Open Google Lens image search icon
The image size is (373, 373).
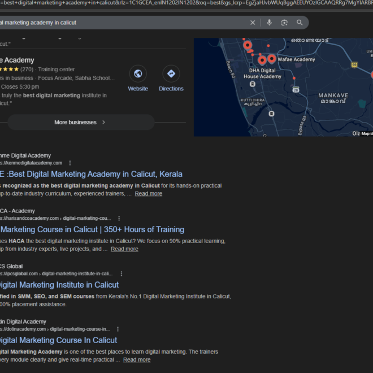tap(284, 23)
